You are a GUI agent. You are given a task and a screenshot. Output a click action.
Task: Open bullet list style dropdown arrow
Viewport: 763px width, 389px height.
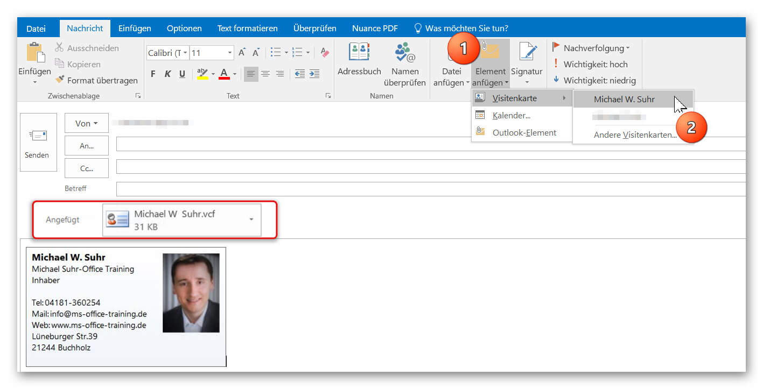pyautogui.click(x=286, y=52)
